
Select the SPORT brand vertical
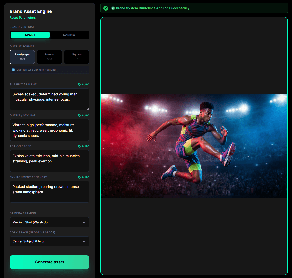click(30, 35)
